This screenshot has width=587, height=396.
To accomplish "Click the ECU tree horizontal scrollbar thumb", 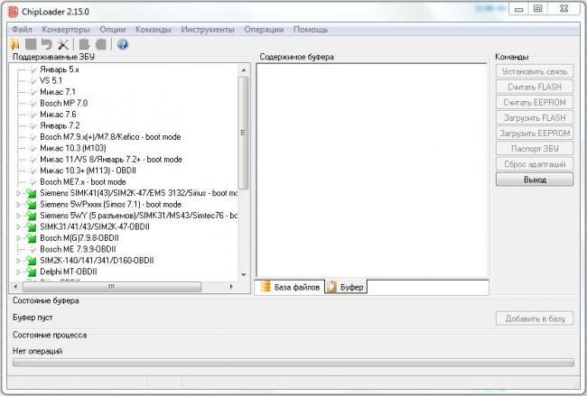I will point(112,287).
